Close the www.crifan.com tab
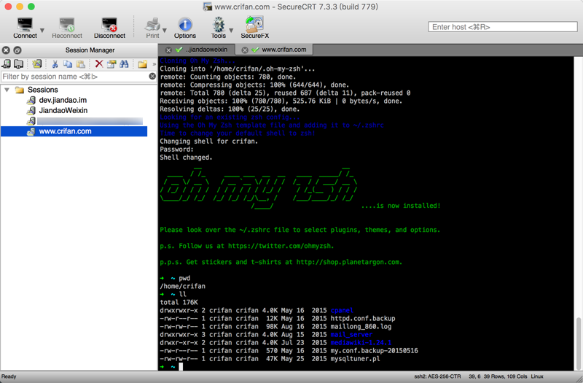 [x=245, y=50]
